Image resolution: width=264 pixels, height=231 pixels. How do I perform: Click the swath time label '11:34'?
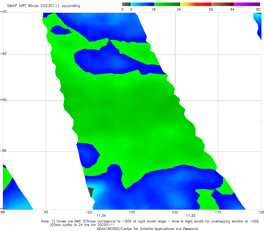[x=101, y=216]
